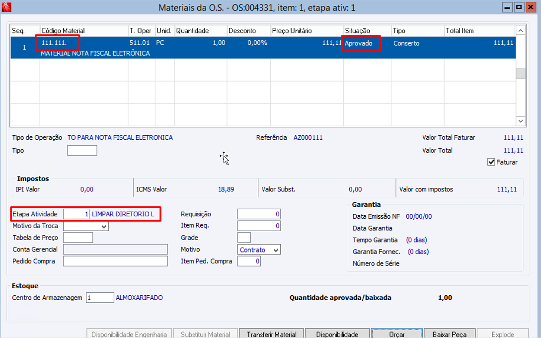Click the LIMPAR DIRETORIO L activity text
Viewport: 541px width, 338px height.
pyautogui.click(x=123, y=214)
